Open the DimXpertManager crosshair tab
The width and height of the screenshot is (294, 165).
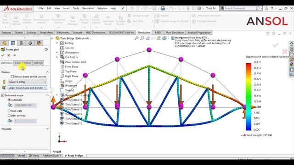tap(30, 43)
